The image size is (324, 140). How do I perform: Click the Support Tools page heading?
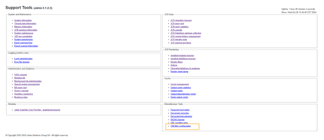pos(29,8)
